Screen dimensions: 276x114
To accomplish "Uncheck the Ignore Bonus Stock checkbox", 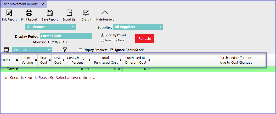I will (112, 50).
